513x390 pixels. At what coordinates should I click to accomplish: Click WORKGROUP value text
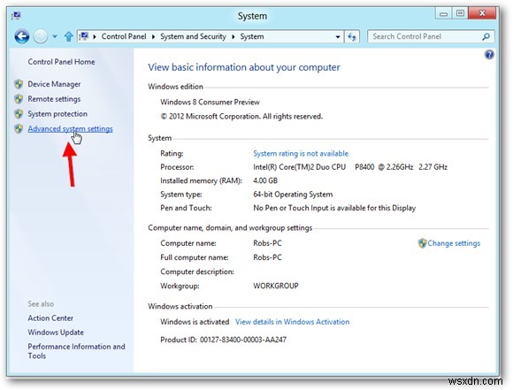point(276,286)
